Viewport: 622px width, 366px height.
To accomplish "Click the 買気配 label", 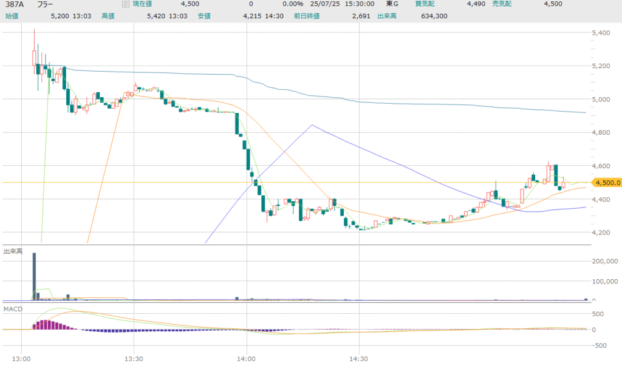I will (x=425, y=4).
